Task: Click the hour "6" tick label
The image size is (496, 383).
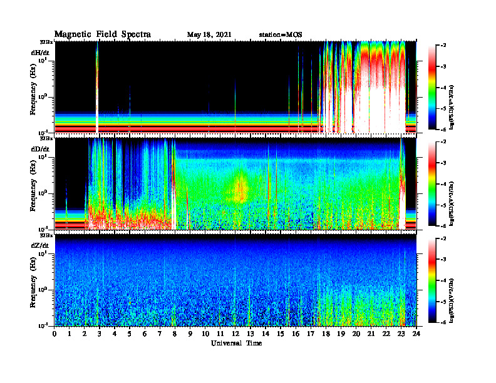Action: point(145,334)
